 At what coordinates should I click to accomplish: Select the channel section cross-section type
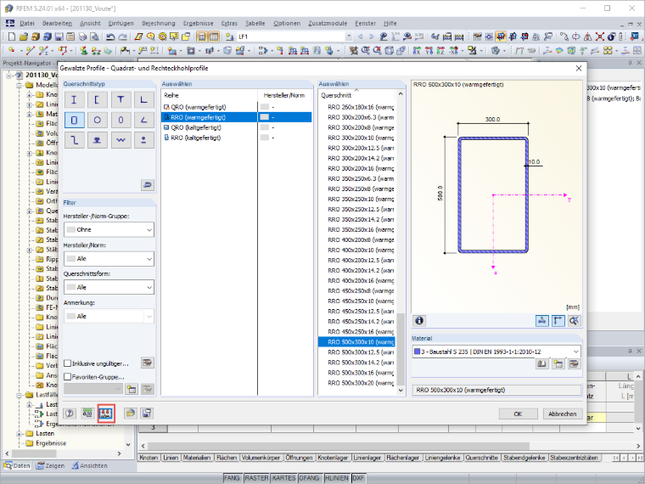tap(98, 99)
